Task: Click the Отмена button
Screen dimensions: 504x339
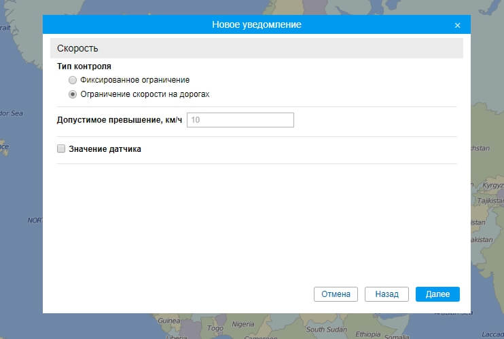Action: (336, 294)
